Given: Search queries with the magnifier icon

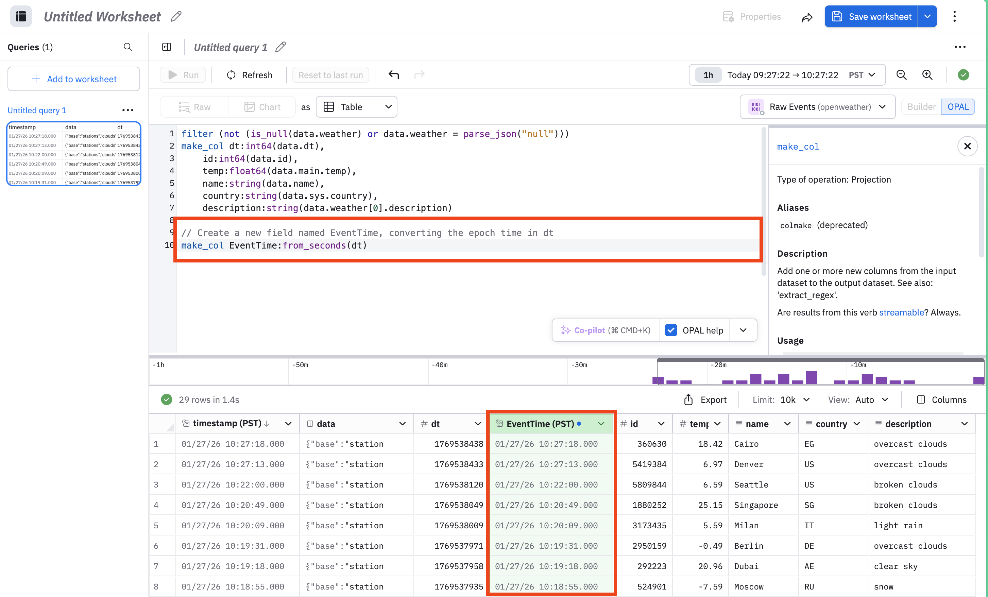Looking at the screenshot, I should pyautogui.click(x=127, y=47).
